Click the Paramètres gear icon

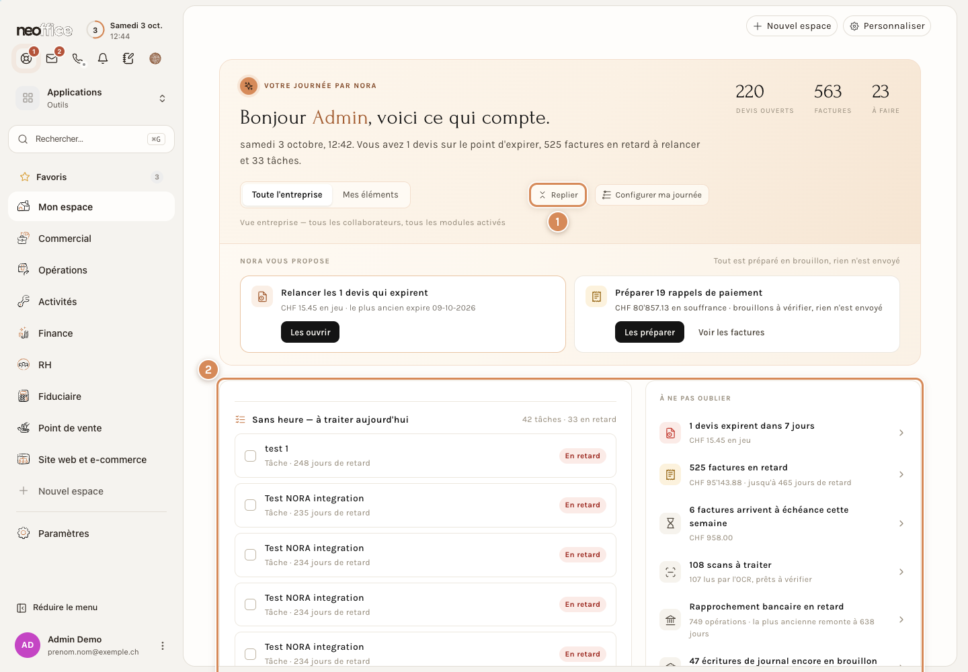24,534
